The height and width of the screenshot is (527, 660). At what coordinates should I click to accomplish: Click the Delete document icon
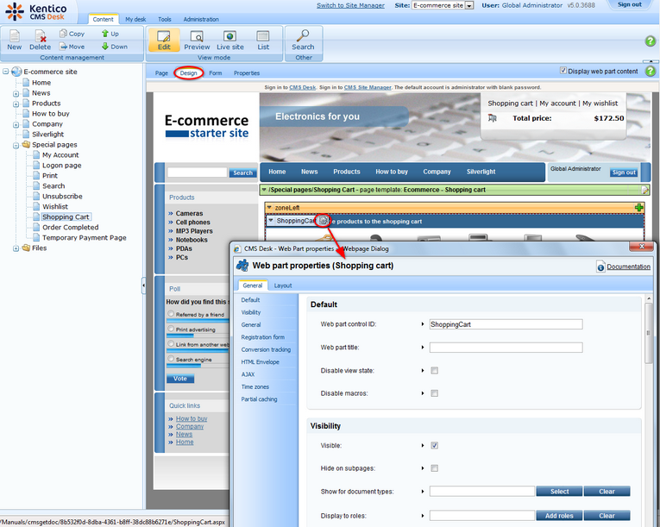(x=40, y=35)
